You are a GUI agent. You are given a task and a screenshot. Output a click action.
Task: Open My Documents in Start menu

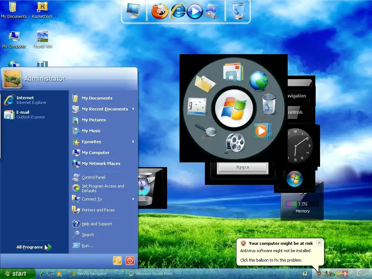pos(103,98)
